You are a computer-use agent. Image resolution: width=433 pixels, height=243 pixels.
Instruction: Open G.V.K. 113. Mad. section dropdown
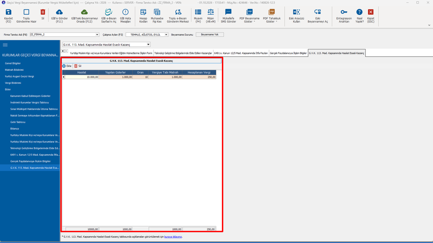[148, 45]
